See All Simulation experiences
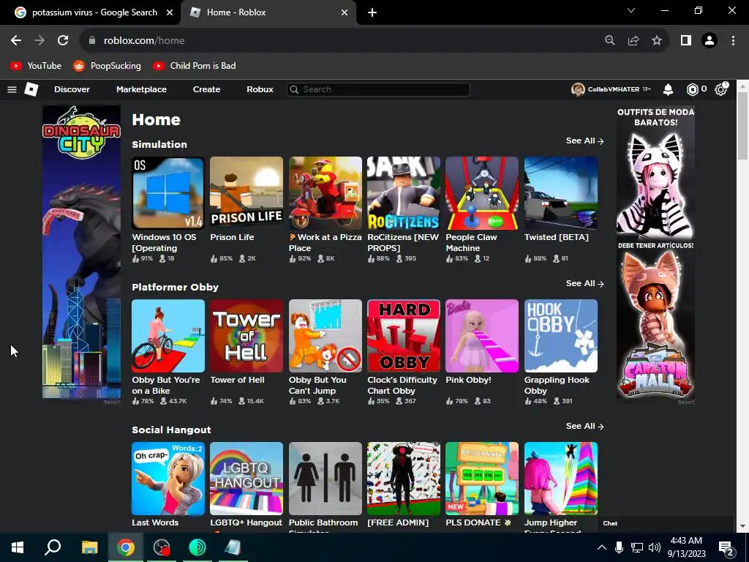 [584, 141]
